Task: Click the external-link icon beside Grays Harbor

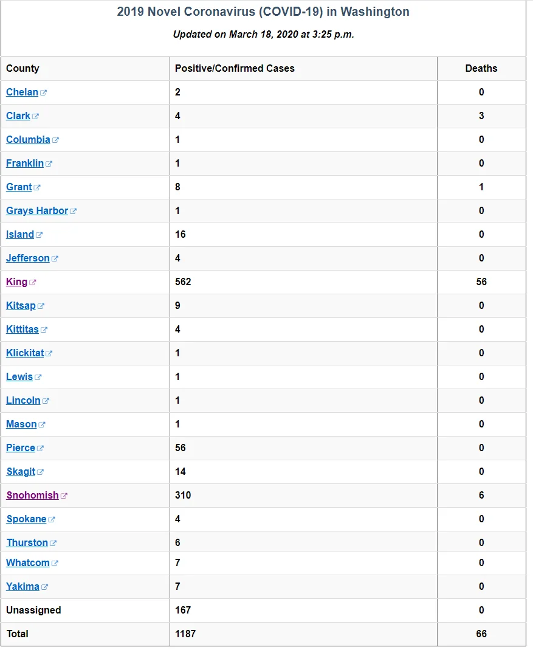Action: coord(74,212)
